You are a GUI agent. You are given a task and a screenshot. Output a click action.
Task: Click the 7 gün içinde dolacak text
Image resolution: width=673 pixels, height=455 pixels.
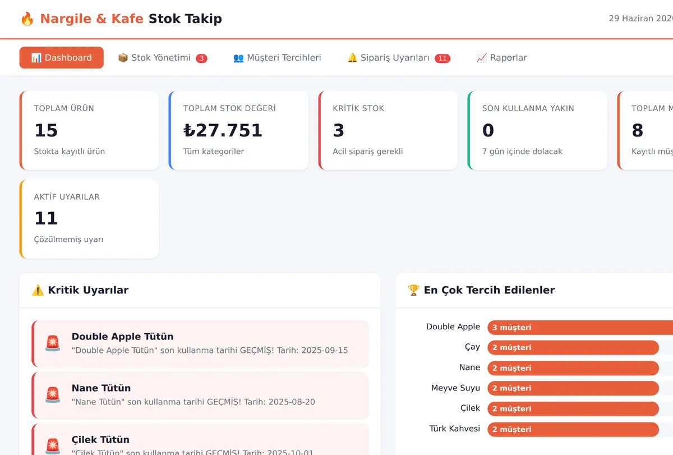coord(522,151)
